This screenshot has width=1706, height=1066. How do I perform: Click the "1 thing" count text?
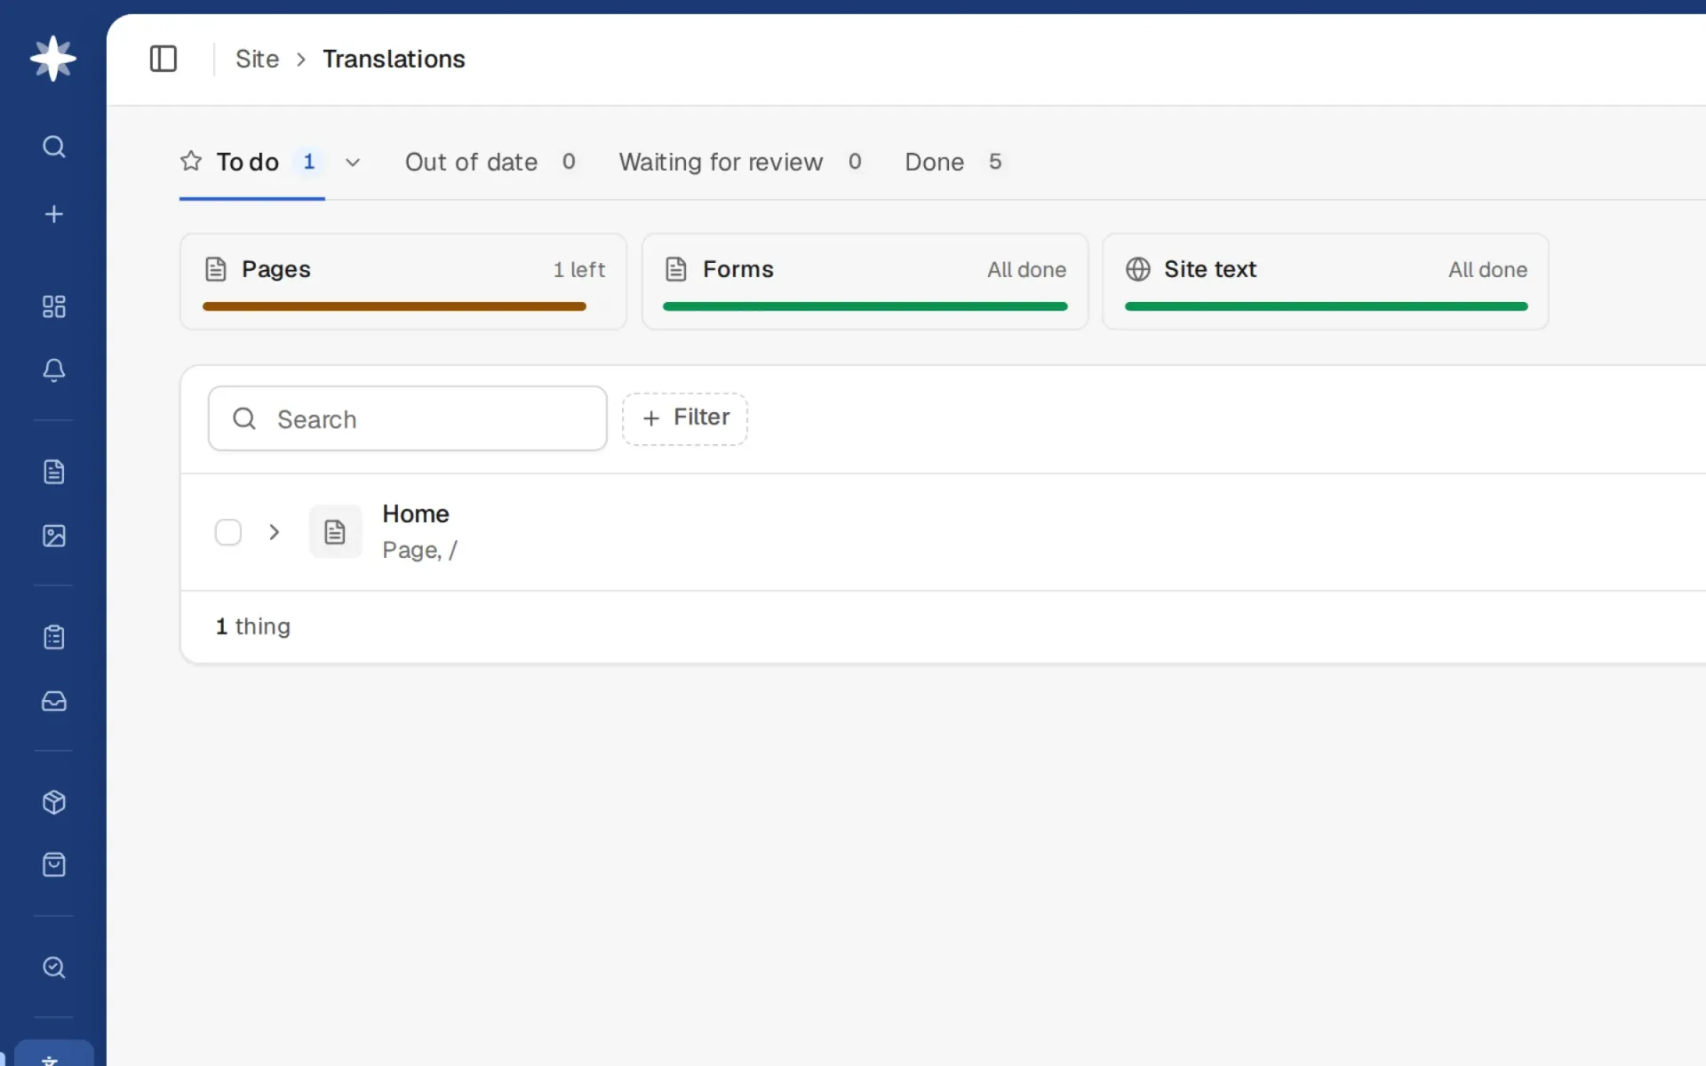click(253, 626)
